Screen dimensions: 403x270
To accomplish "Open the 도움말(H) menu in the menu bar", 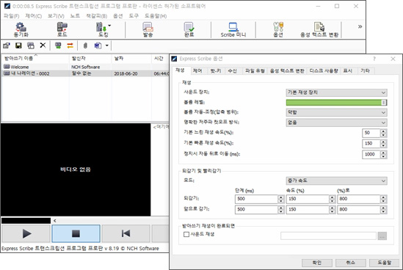I will pyautogui.click(x=156, y=16).
